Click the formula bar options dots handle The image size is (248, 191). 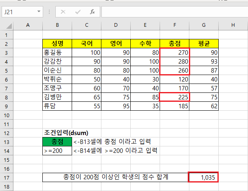[x=49, y=12]
